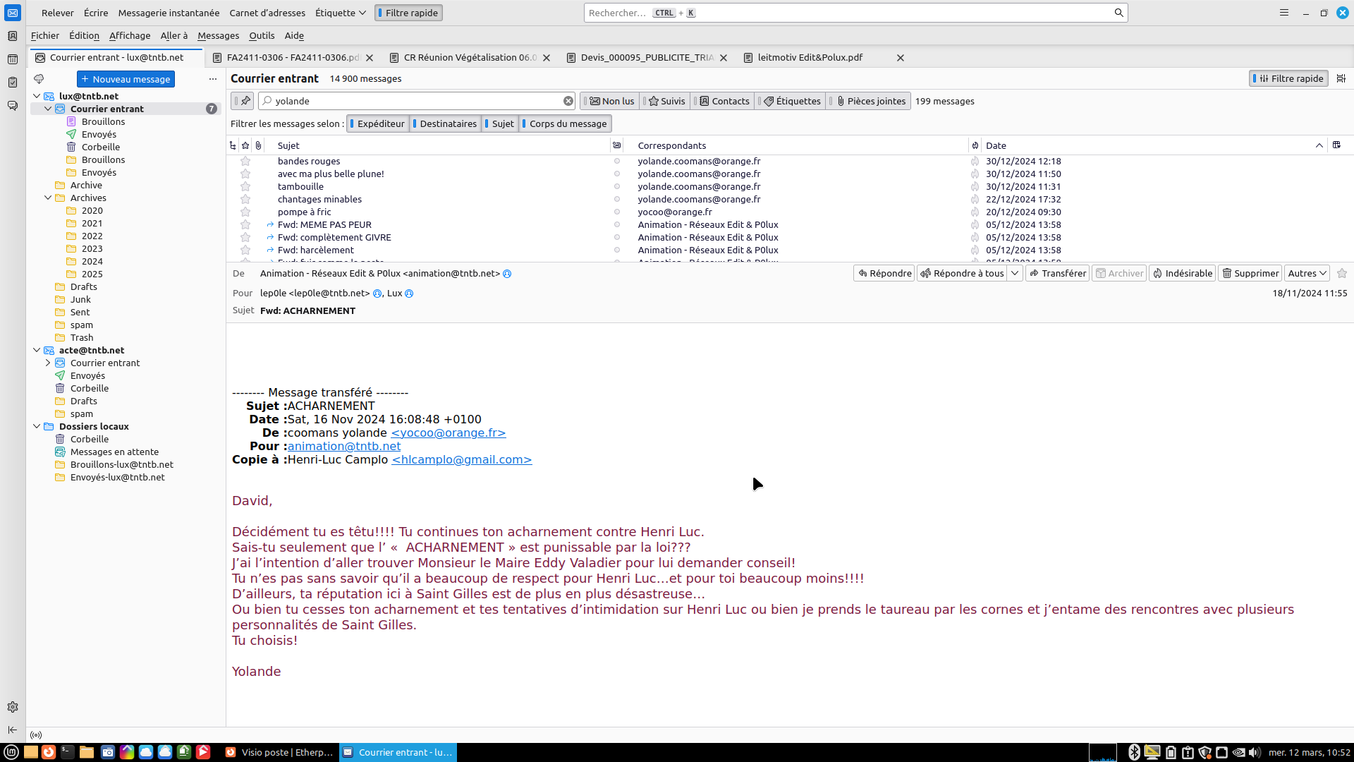
Task: Toggle the Expéditeur filter option
Action: point(379,123)
